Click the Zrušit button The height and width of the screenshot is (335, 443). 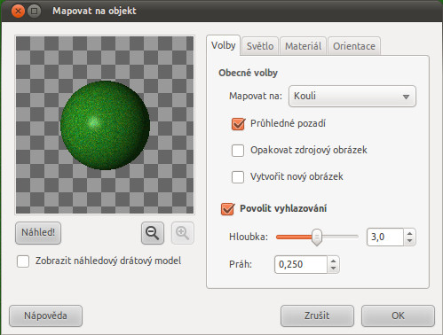pos(317,316)
